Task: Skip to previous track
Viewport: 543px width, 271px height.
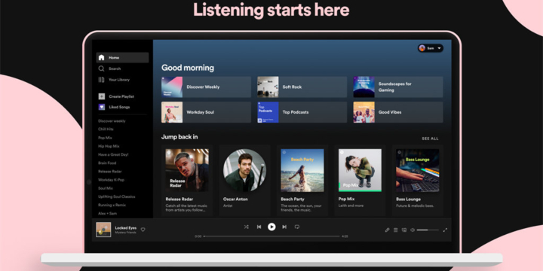Action: click(x=259, y=227)
